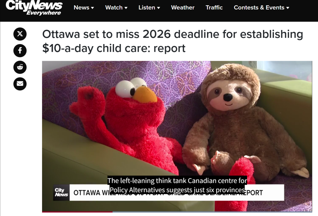This screenshot has height=216, width=318.
Task: Click the video player with Elmo plush
Action: (x=177, y=136)
